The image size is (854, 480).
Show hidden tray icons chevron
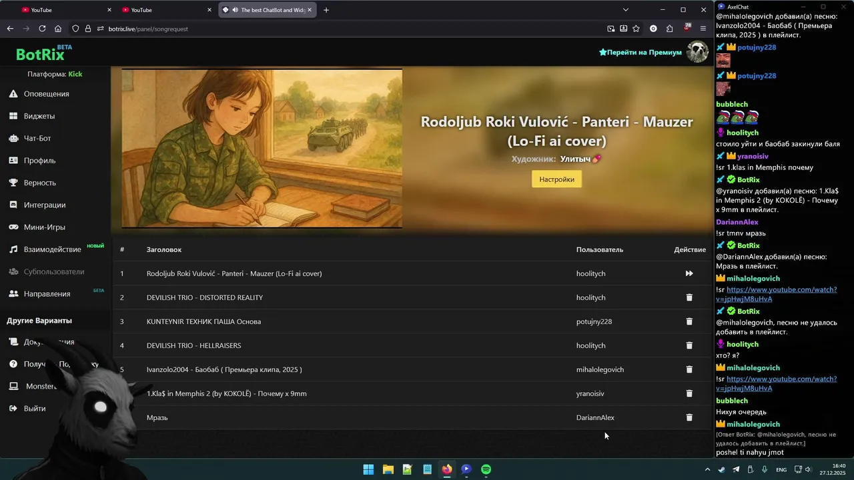pyautogui.click(x=708, y=469)
